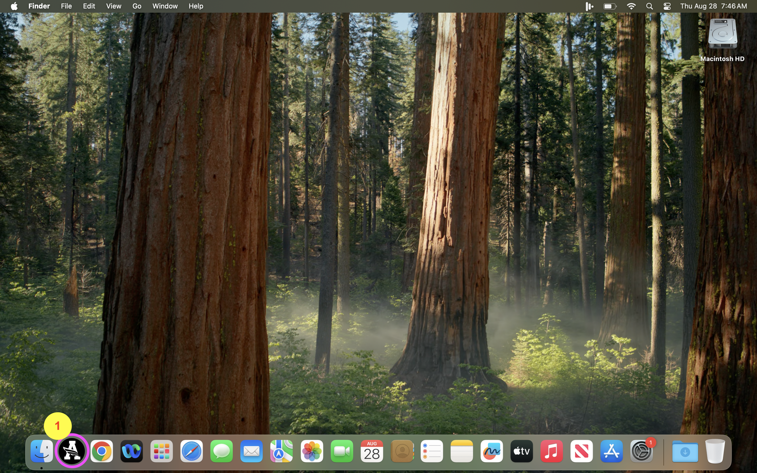757x473 pixels.
Task: Open the Trash in the Dock
Action: pos(715,451)
